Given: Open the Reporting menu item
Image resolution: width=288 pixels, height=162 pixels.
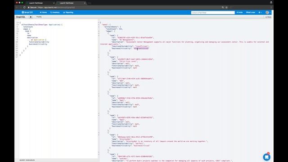Looking at the screenshot, I should click(68, 13).
